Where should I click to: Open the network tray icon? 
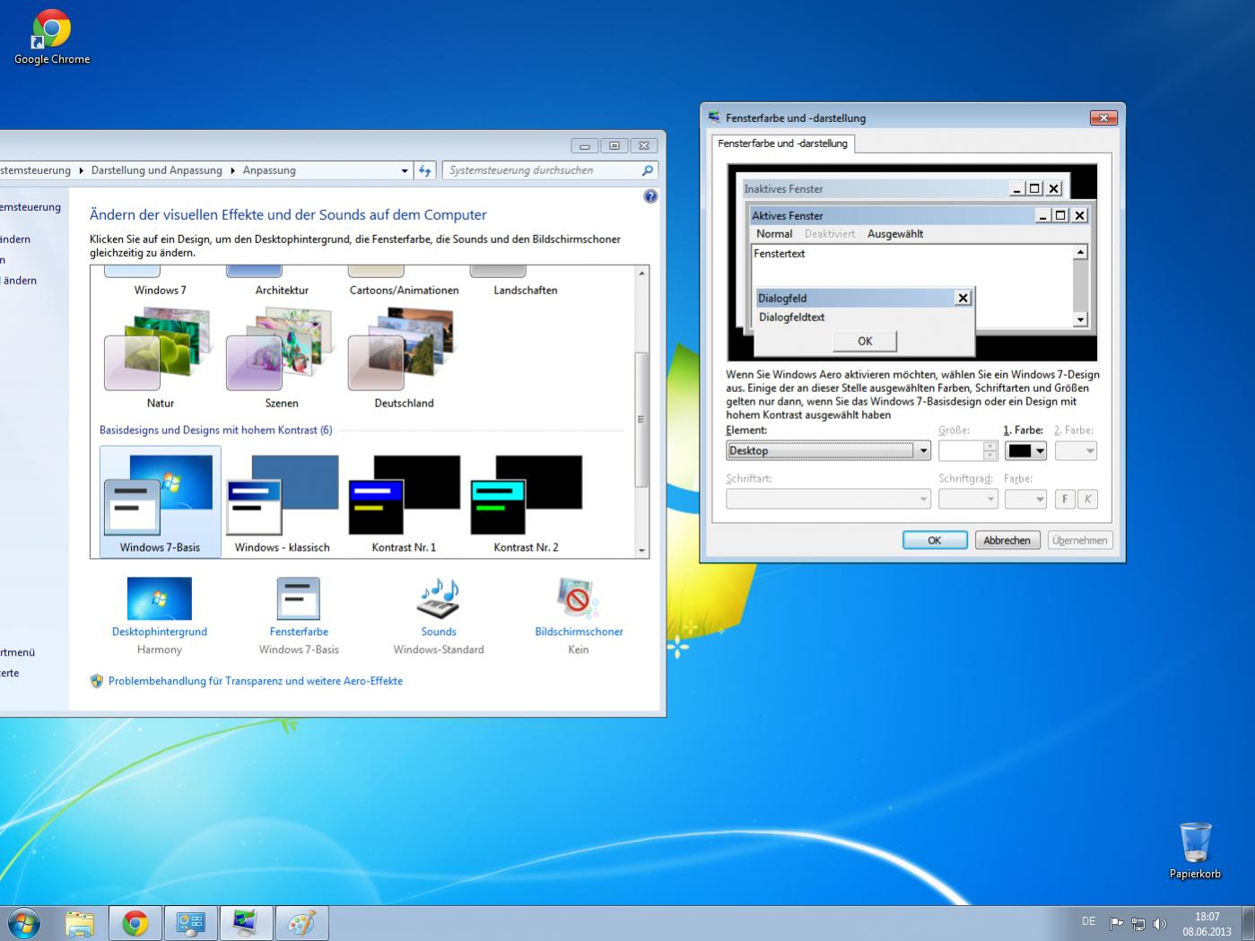coord(1138,923)
